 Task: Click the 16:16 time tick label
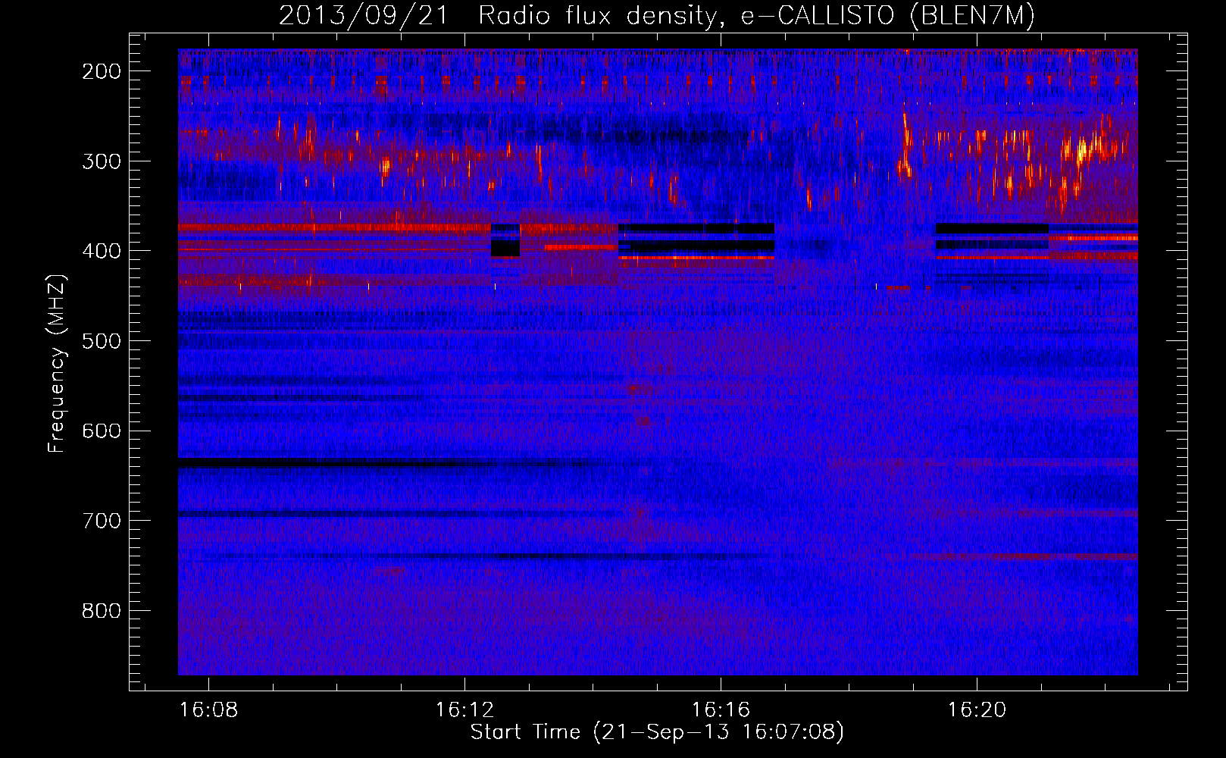(721, 709)
